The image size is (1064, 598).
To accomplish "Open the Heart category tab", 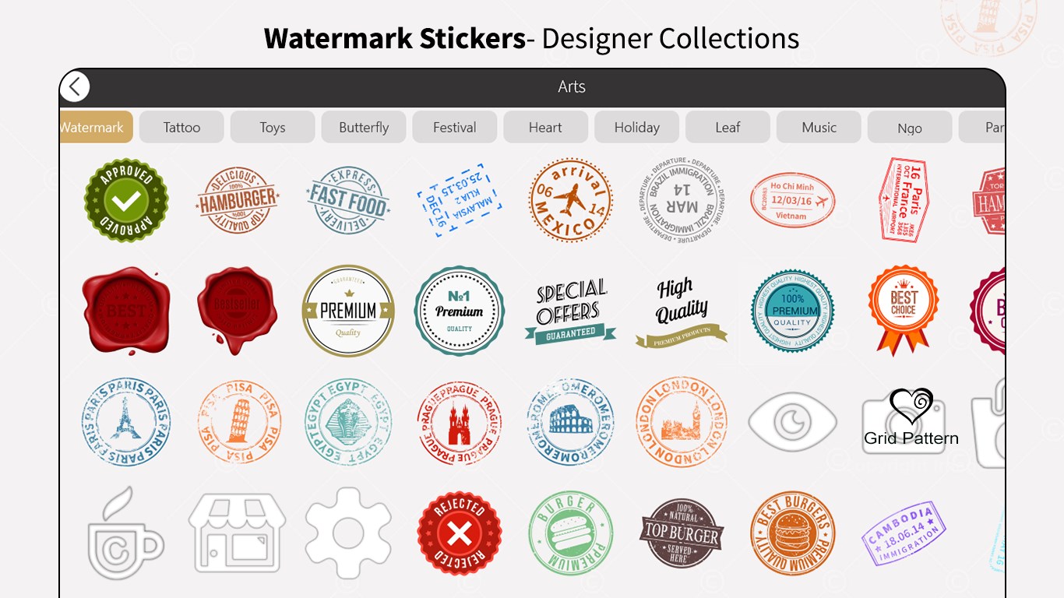I will tap(545, 127).
